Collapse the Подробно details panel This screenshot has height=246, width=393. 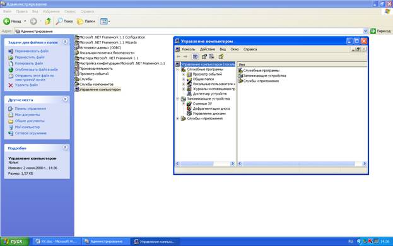pos(65,148)
